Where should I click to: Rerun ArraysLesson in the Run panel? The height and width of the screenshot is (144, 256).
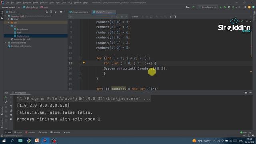(x=6, y=97)
